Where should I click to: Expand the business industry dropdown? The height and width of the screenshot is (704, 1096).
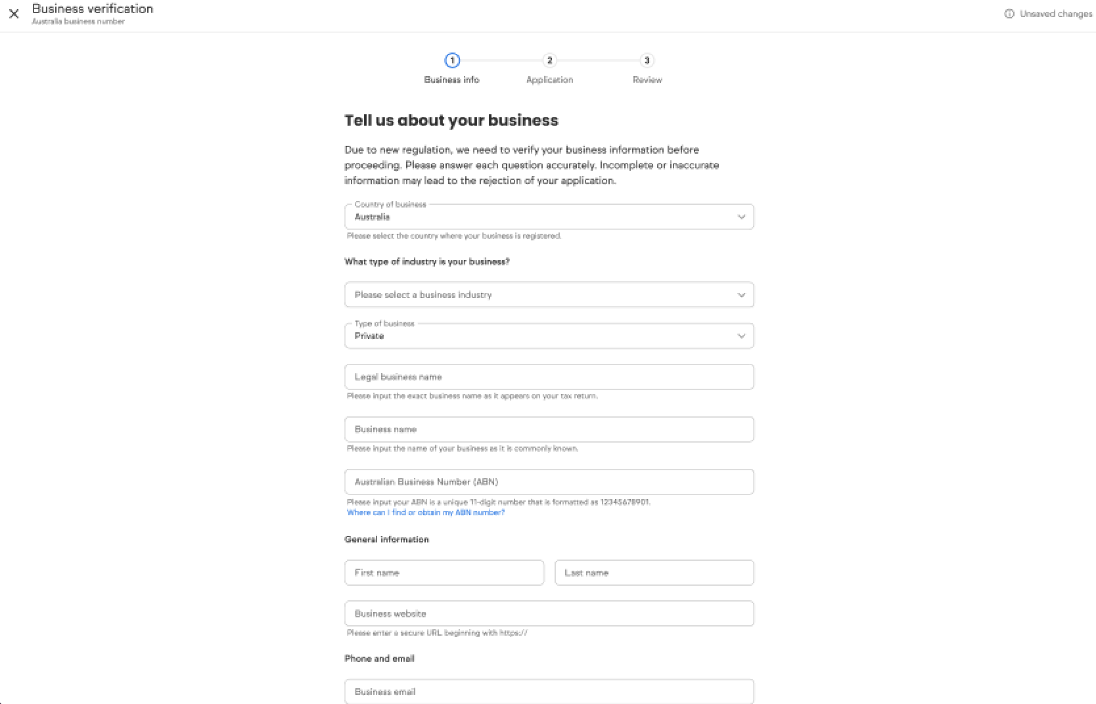tap(539, 295)
